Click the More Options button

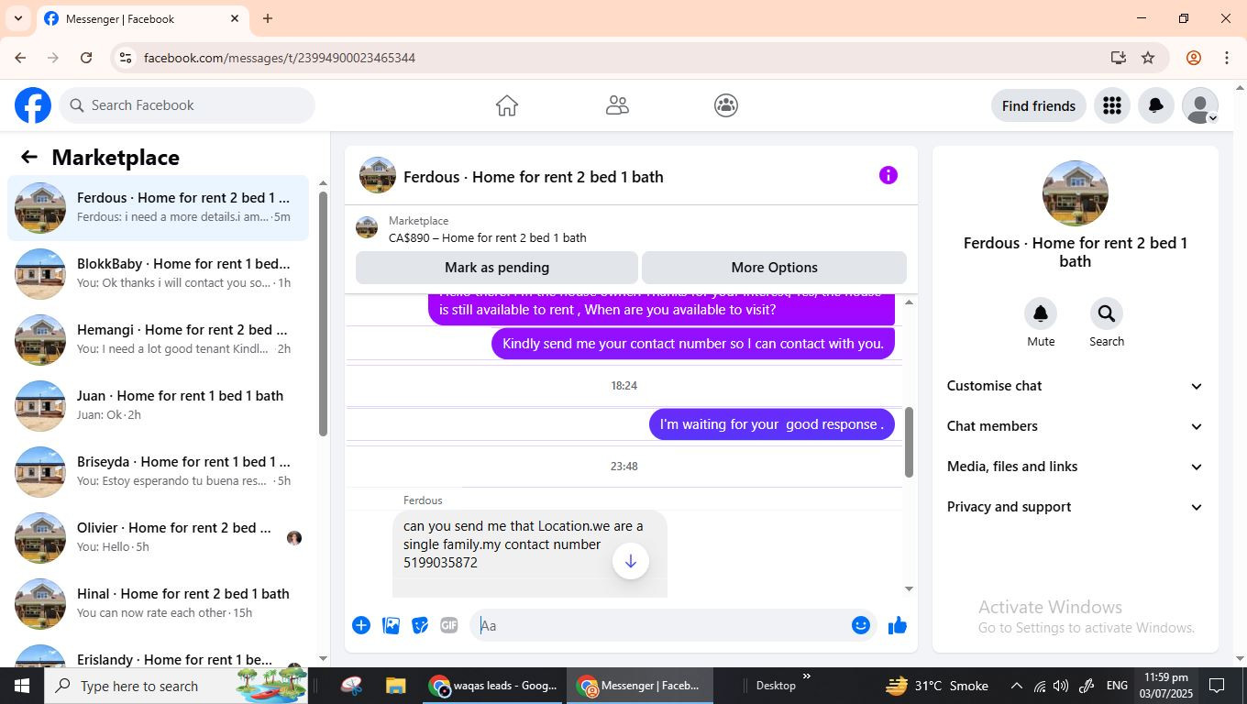coord(774,268)
